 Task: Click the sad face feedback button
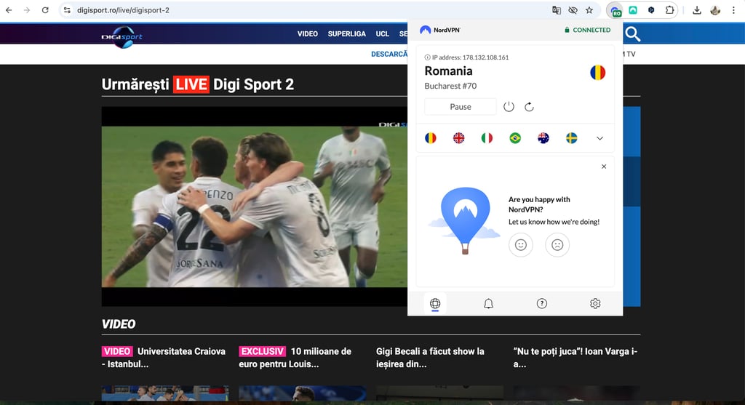click(x=557, y=244)
